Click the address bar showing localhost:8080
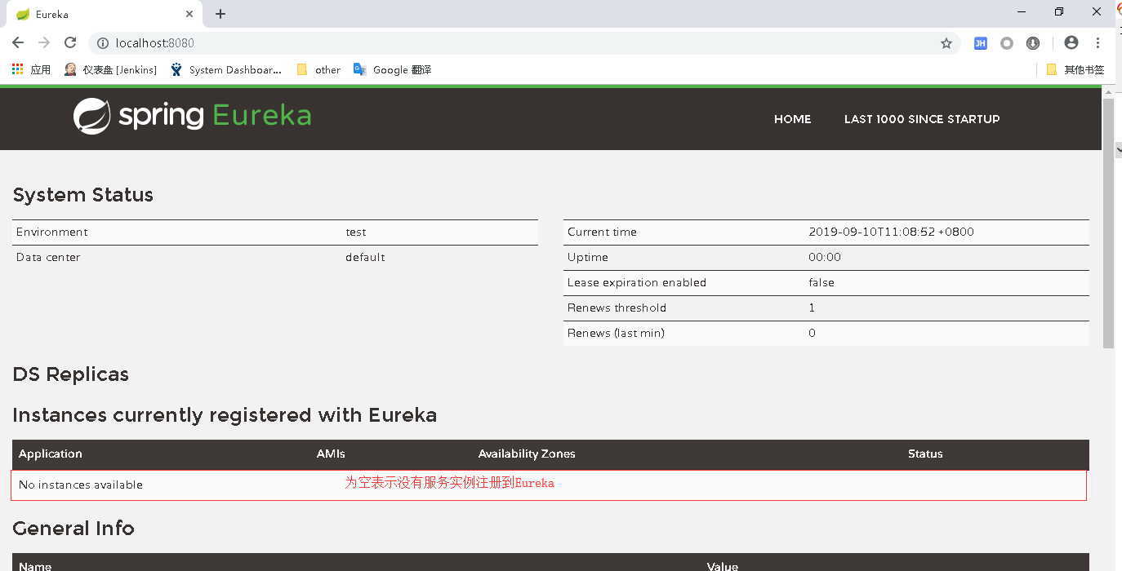Image resolution: width=1122 pixels, height=571 pixels. click(x=523, y=43)
